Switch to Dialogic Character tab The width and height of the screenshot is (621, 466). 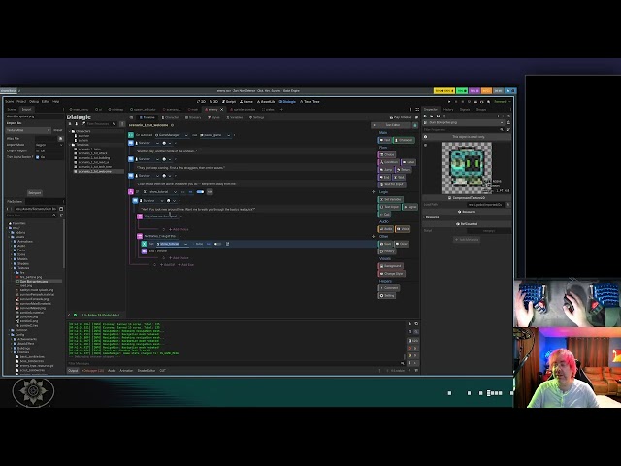[171, 117]
